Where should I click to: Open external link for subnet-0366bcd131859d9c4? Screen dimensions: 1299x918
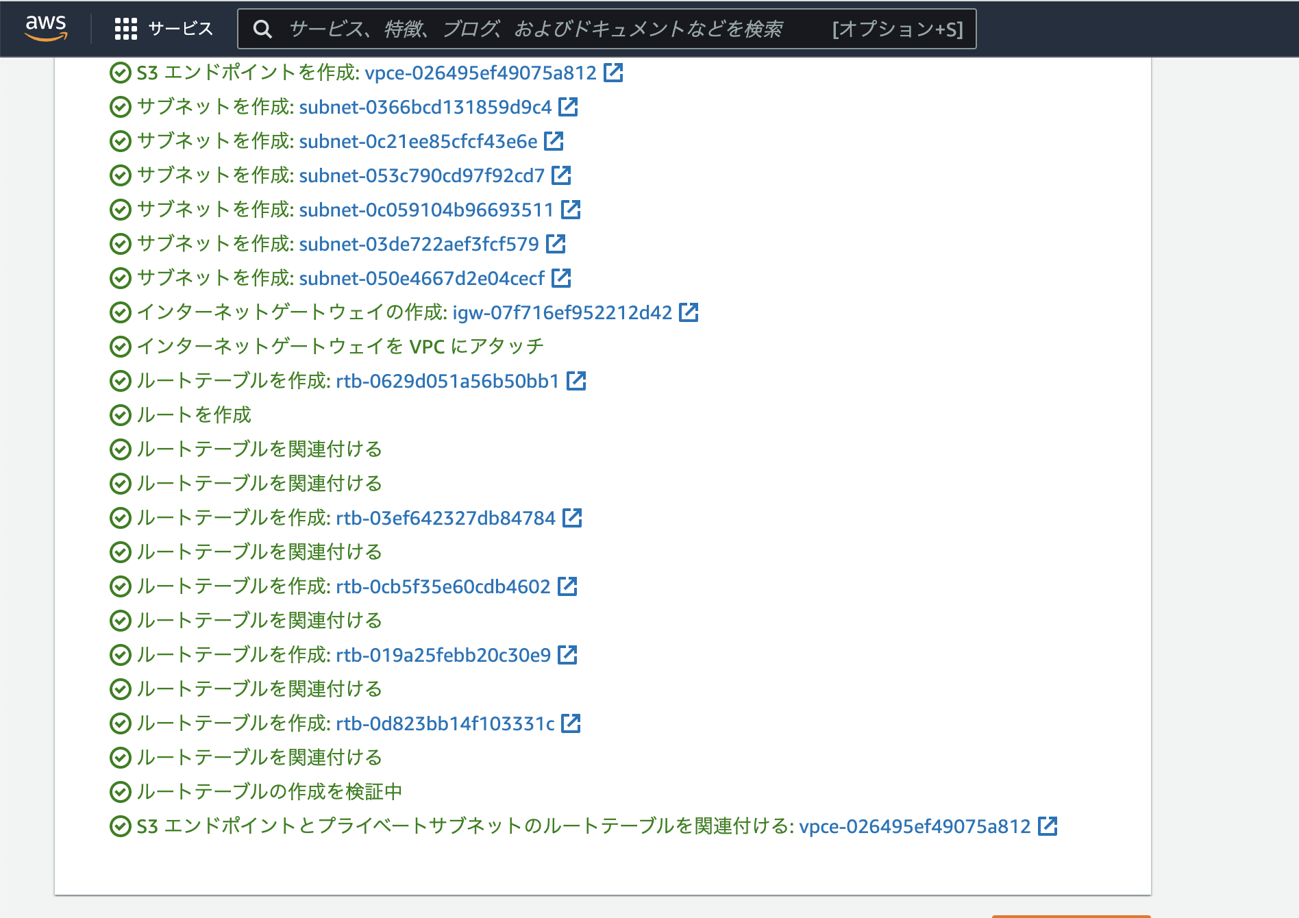568,107
